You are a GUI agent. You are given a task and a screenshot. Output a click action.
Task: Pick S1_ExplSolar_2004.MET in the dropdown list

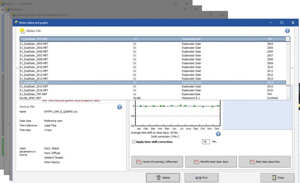pyautogui.click(x=34, y=44)
